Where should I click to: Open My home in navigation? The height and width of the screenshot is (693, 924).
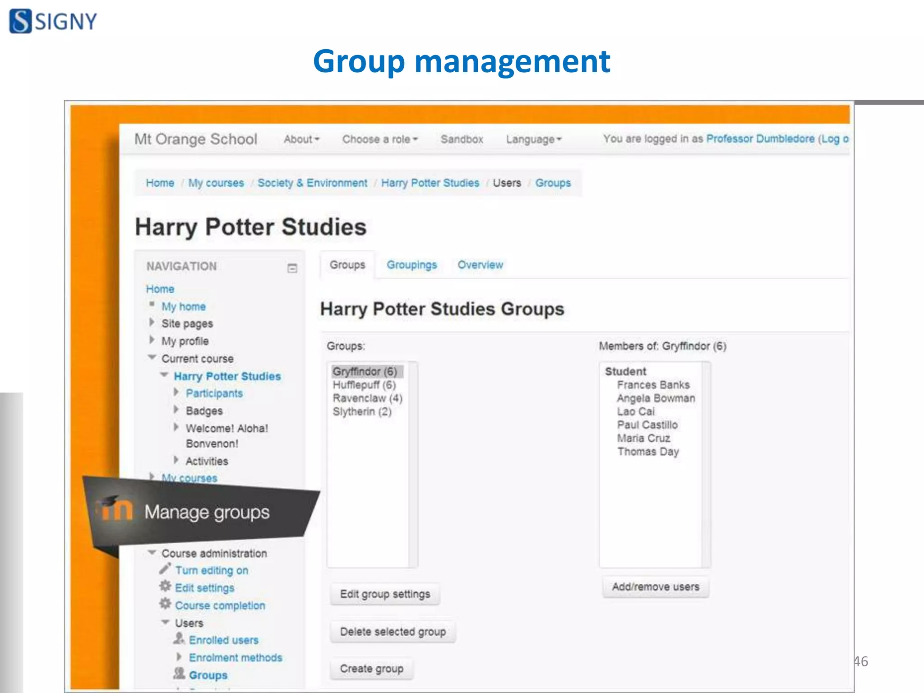pyautogui.click(x=184, y=306)
